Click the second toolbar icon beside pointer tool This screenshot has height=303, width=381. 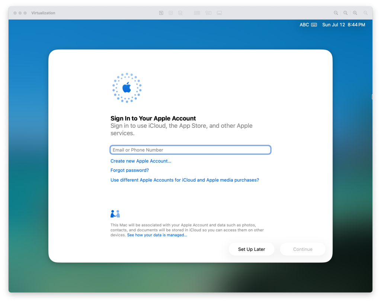click(170, 13)
